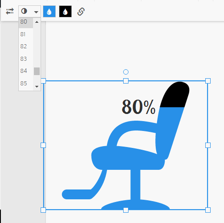Click the circular rotation handle above the chair
Image resolution: width=224 pixels, height=223 pixels.
[126, 72]
